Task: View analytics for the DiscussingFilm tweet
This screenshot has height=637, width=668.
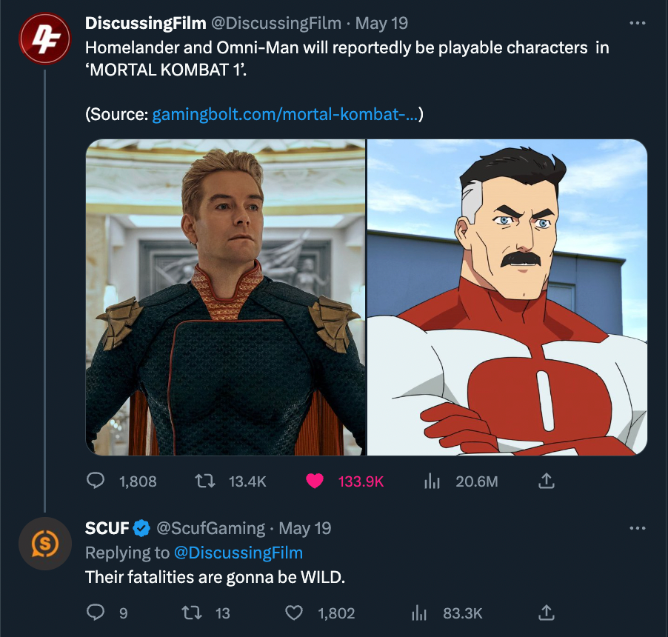Action: [x=432, y=481]
